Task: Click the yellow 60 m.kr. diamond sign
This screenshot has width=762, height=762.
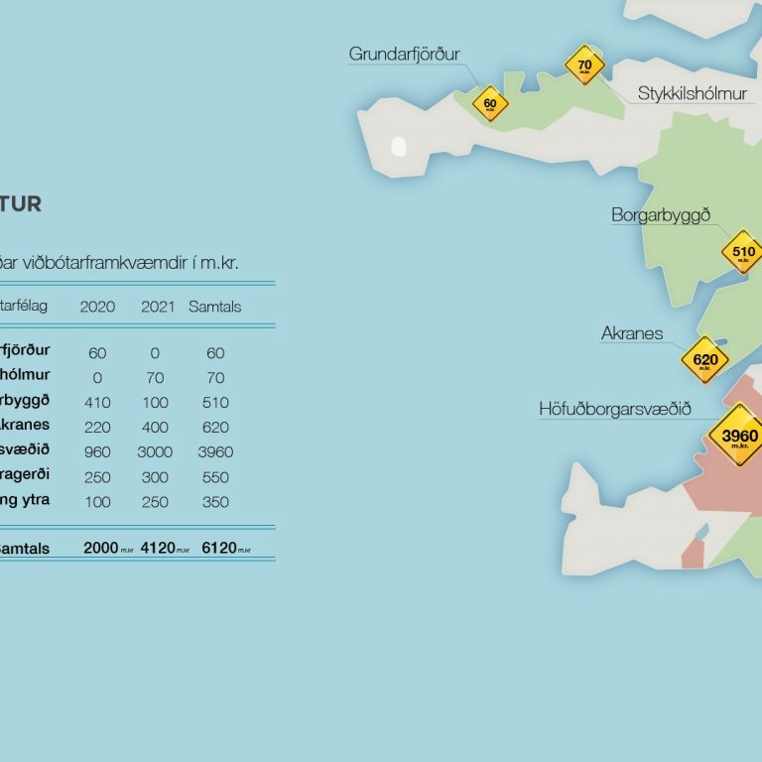Action: click(490, 103)
